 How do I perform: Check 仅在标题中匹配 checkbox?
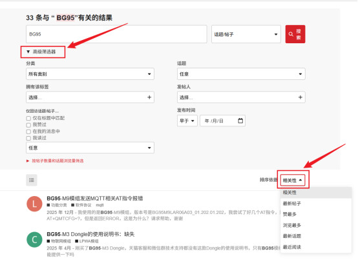(x=28, y=118)
